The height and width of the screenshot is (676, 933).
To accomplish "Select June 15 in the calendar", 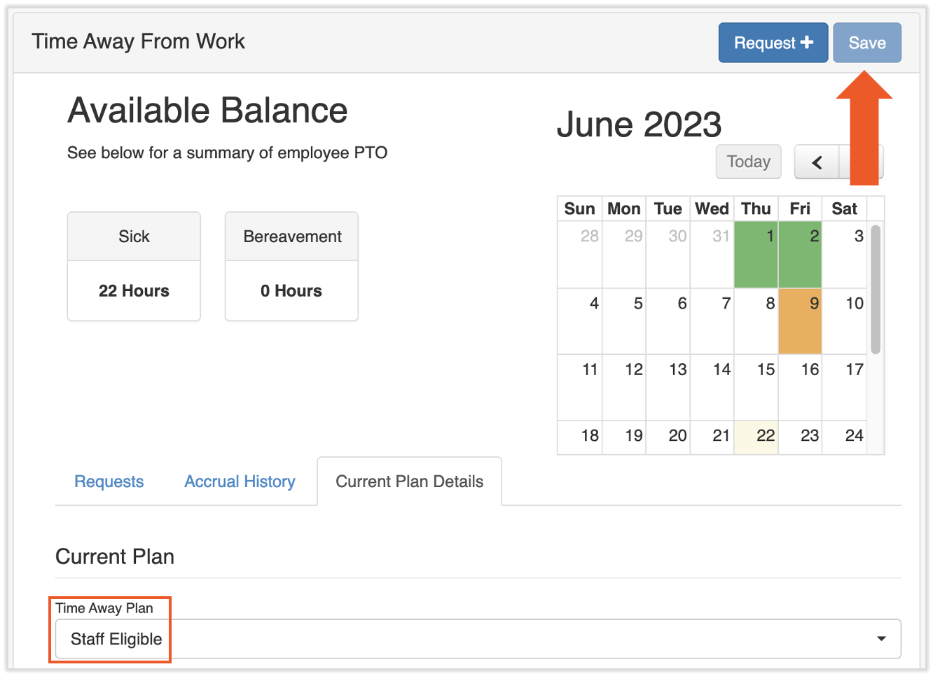I will tap(756, 387).
